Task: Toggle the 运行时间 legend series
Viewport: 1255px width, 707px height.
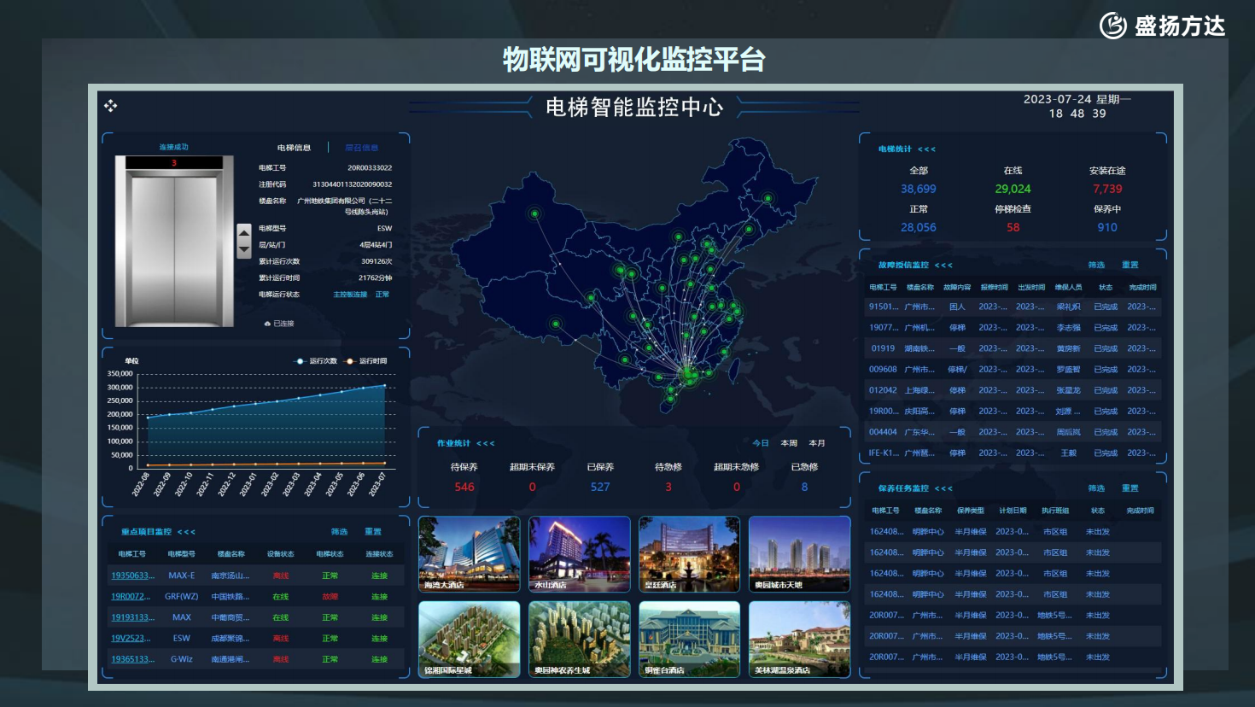Action: coord(366,361)
